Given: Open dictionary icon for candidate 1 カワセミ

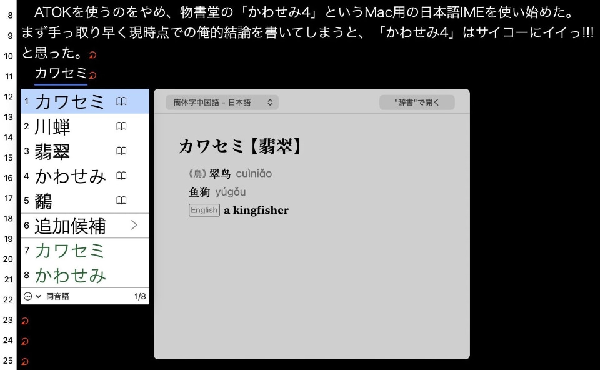Looking at the screenshot, I should (x=121, y=101).
